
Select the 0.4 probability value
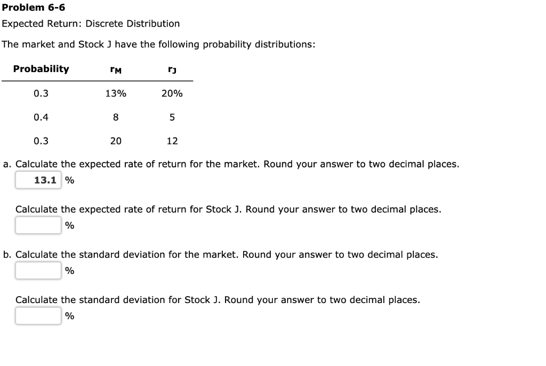(x=41, y=117)
